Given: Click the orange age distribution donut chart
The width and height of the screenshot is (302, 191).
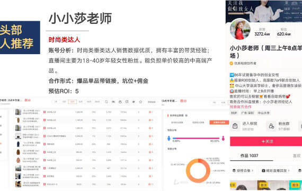Looking at the screenshot, I should click(x=198, y=171).
